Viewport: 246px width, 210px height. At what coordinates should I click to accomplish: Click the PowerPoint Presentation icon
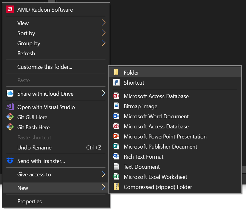pyautogui.click(x=116, y=136)
